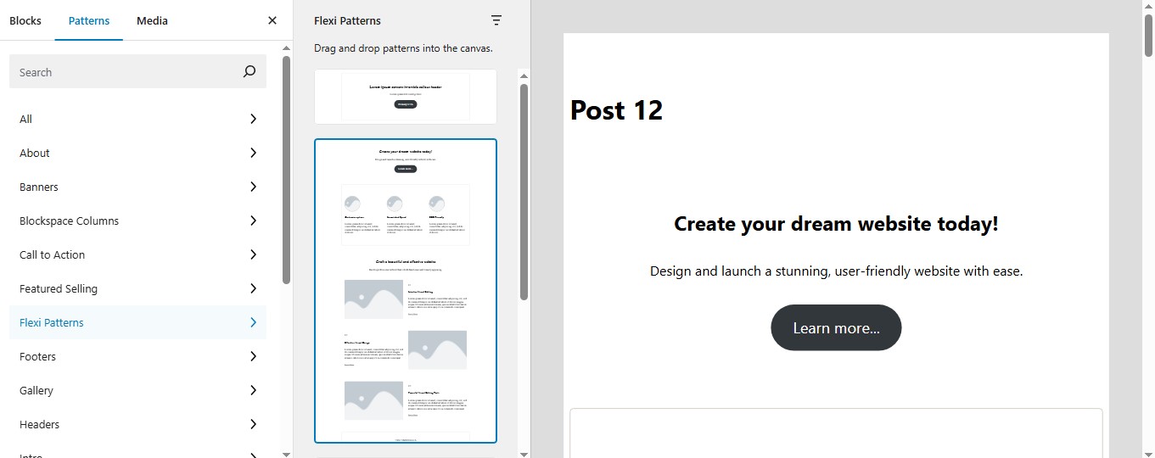Open the Featured Selling category
Screen dimensions: 1155x458
pyautogui.click(x=137, y=288)
